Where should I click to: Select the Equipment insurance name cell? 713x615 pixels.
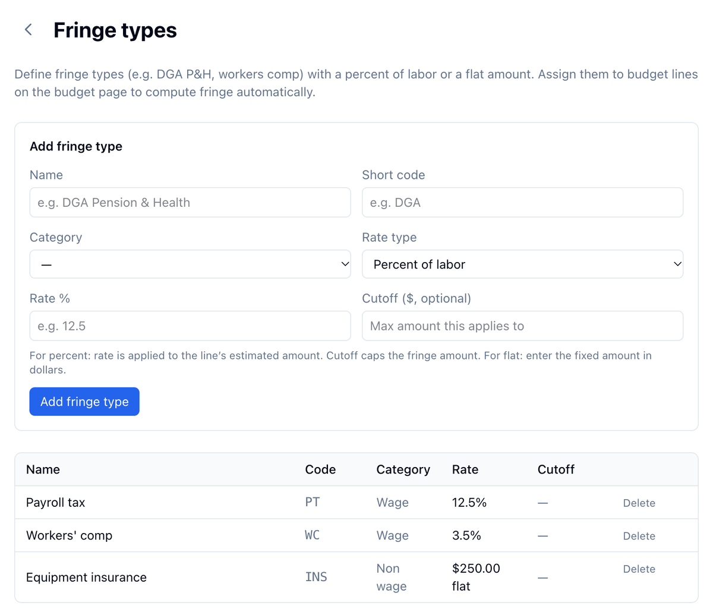[x=86, y=577]
